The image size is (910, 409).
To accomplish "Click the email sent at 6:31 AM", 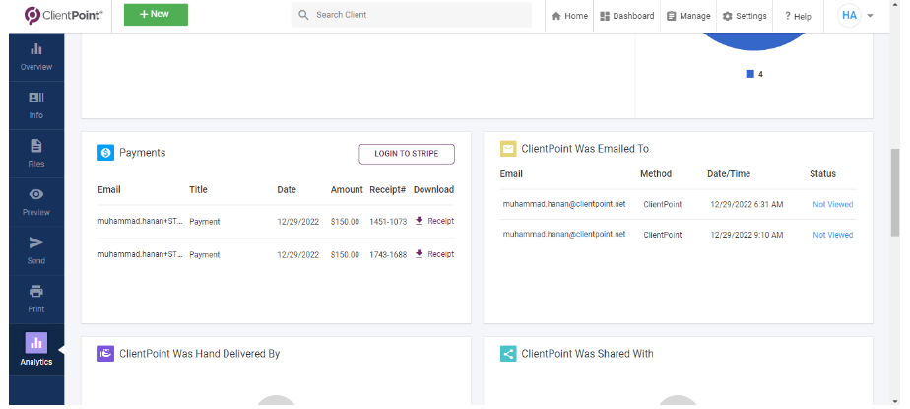I will click(564, 204).
